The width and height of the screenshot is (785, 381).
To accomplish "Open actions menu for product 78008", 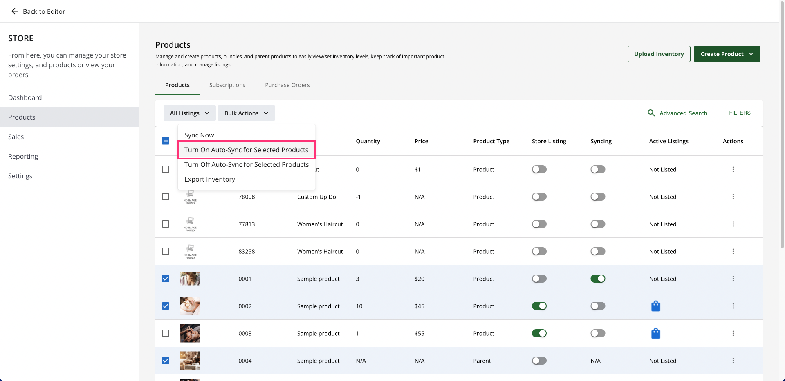I will tap(733, 197).
